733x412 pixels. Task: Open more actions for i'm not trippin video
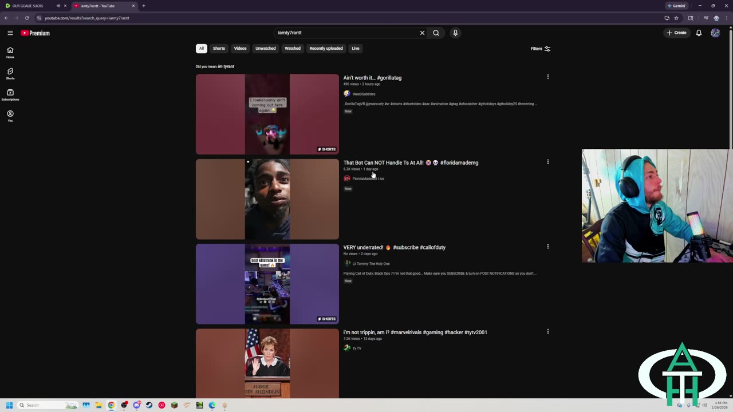[x=547, y=331]
